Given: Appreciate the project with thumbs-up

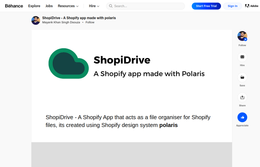Looking at the screenshot, I should click(242, 117).
